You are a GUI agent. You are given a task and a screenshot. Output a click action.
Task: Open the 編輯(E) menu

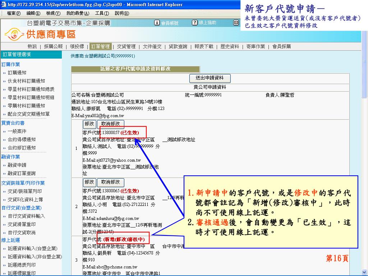coord(33,13)
